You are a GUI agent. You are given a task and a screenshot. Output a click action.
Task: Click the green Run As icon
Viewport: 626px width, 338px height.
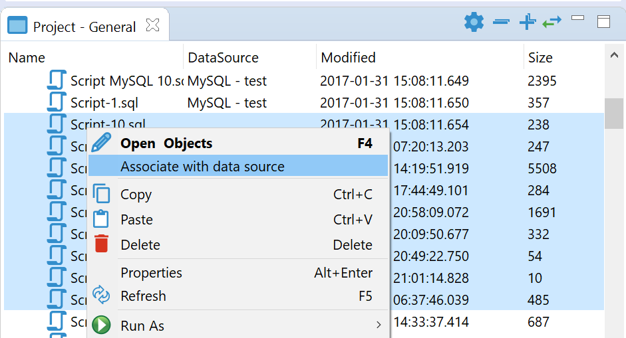101,325
